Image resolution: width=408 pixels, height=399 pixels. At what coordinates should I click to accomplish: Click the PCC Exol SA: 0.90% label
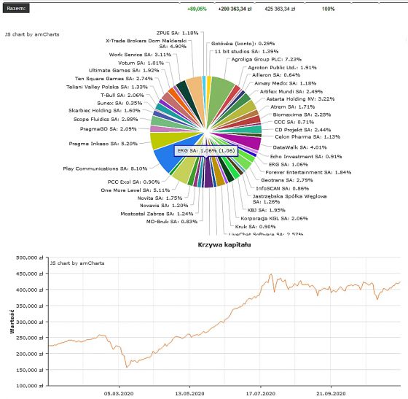[133, 182]
